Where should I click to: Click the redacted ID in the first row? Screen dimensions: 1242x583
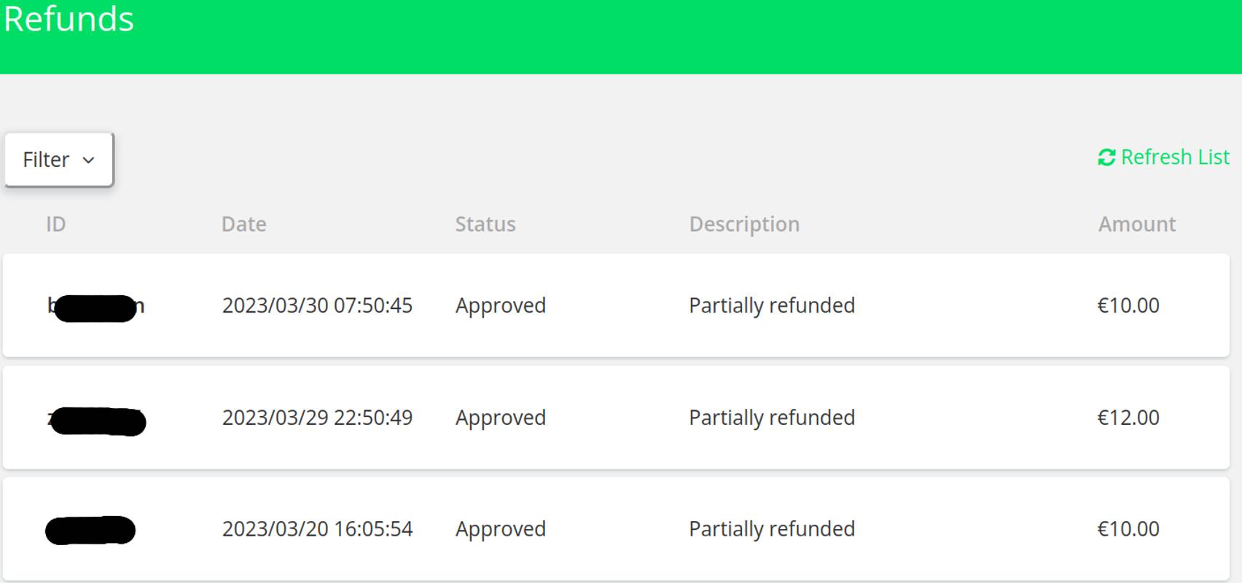click(96, 305)
